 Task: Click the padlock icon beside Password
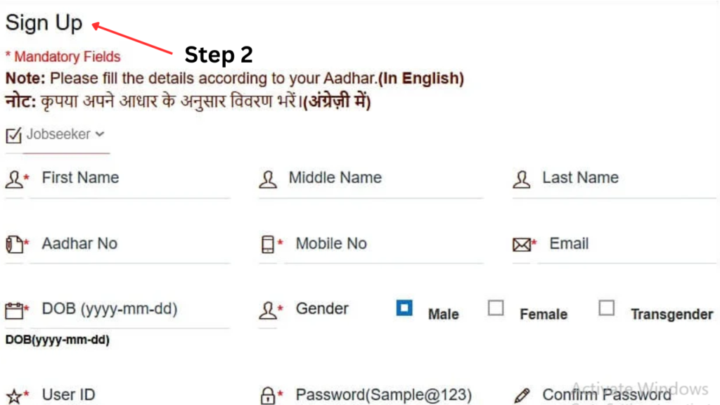(268, 395)
